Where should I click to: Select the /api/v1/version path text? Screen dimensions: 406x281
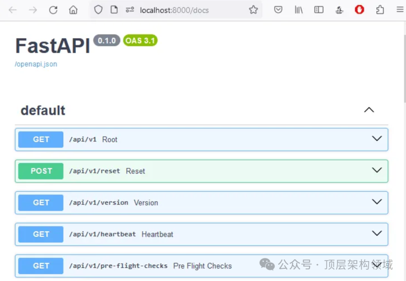tap(98, 202)
